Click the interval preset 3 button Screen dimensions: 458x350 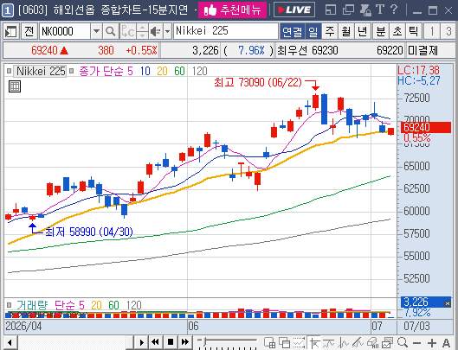448,31
